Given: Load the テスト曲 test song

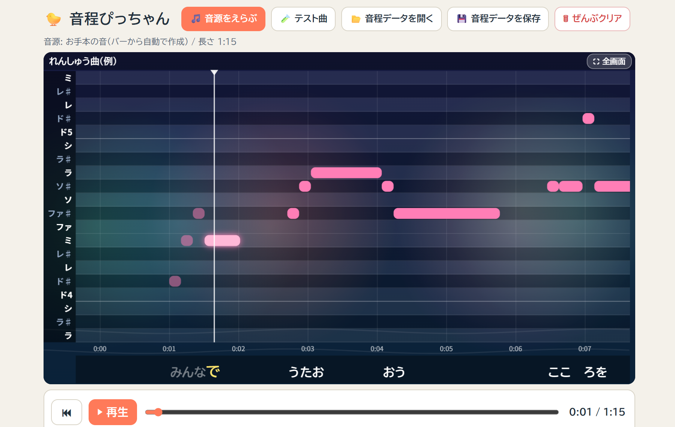Looking at the screenshot, I should click(303, 19).
